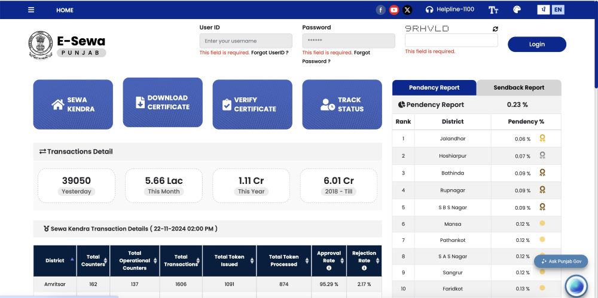The height and width of the screenshot is (298, 598).
Task: Switch language to Punjabi
Action: [543, 10]
